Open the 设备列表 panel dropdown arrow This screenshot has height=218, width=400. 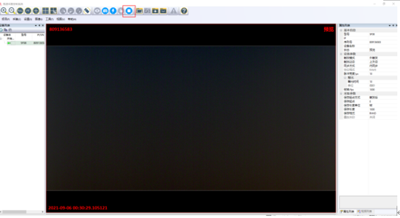point(36,25)
